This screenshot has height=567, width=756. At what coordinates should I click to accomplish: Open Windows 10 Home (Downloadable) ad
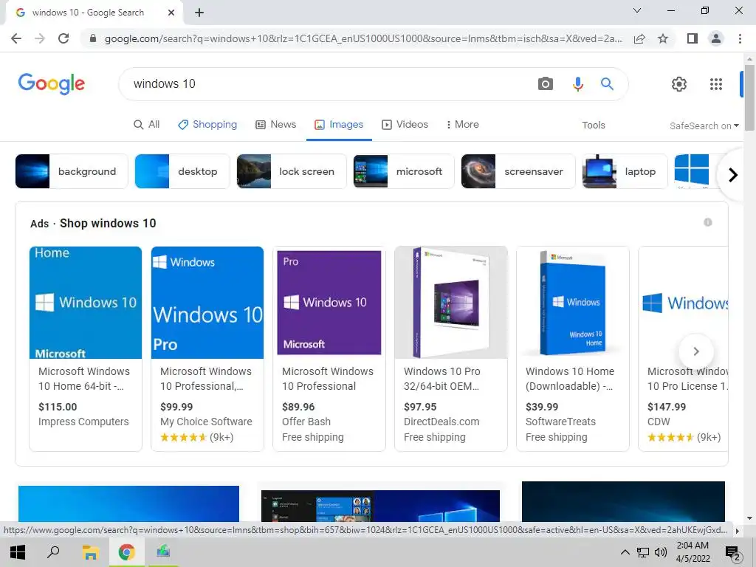point(572,348)
